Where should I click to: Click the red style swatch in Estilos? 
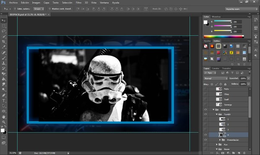click(218, 53)
